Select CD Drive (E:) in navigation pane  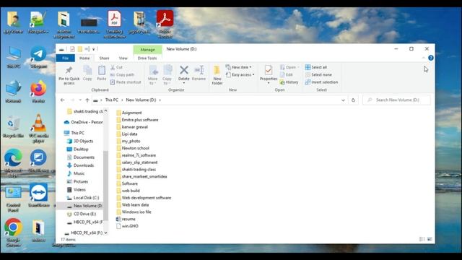(x=82, y=214)
